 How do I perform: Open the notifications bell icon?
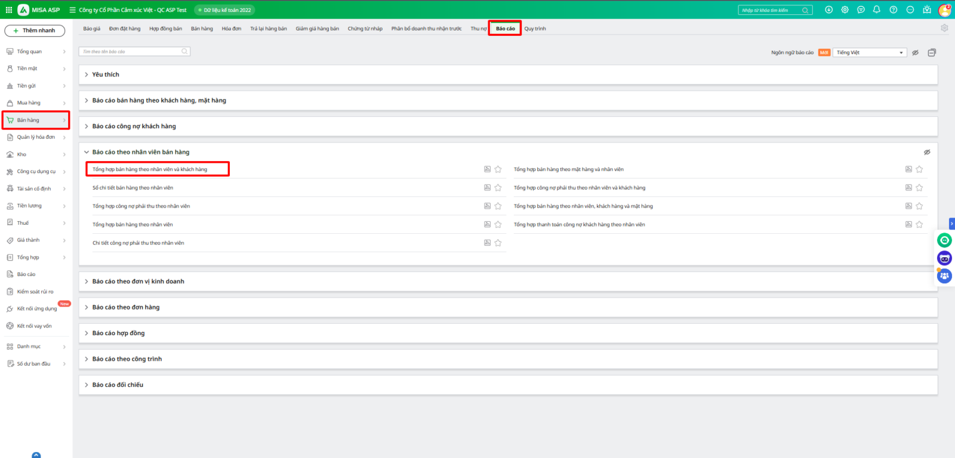[876, 10]
